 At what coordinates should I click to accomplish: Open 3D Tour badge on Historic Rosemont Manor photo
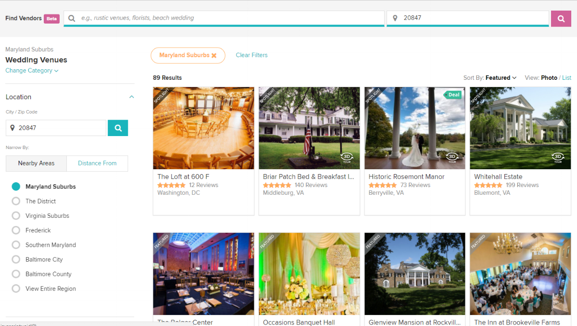(x=452, y=158)
